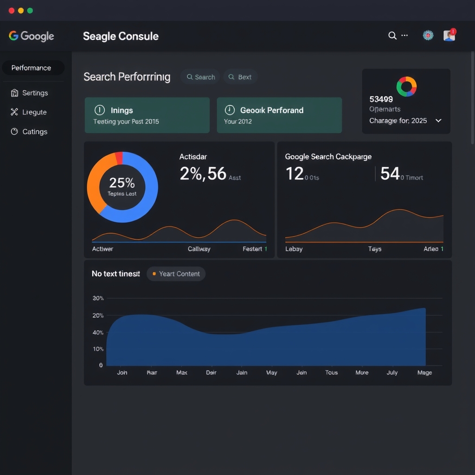Click the Geooik Perforand clock icon
The width and height of the screenshot is (475, 475).
[230, 110]
